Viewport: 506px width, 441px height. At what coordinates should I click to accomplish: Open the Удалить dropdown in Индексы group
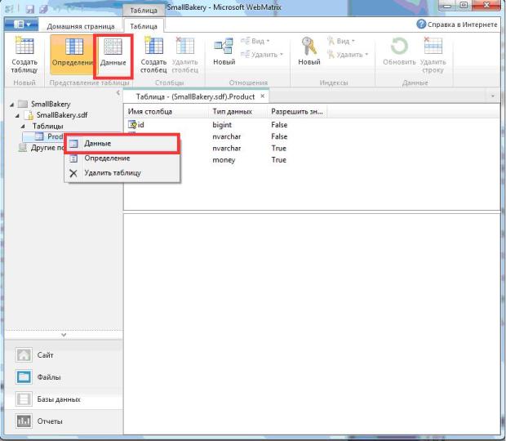click(x=348, y=55)
